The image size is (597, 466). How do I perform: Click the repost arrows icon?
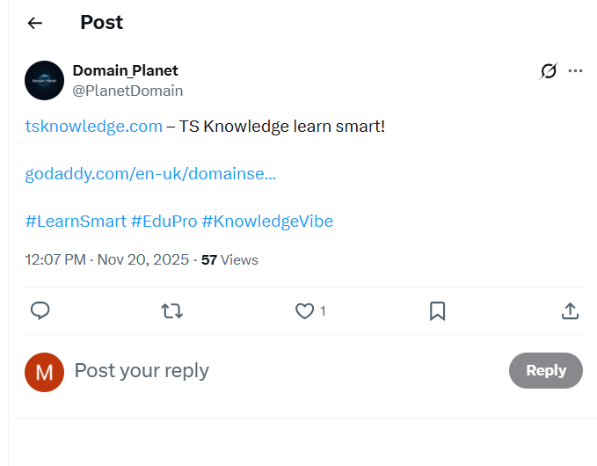click(x=172, y=310)
